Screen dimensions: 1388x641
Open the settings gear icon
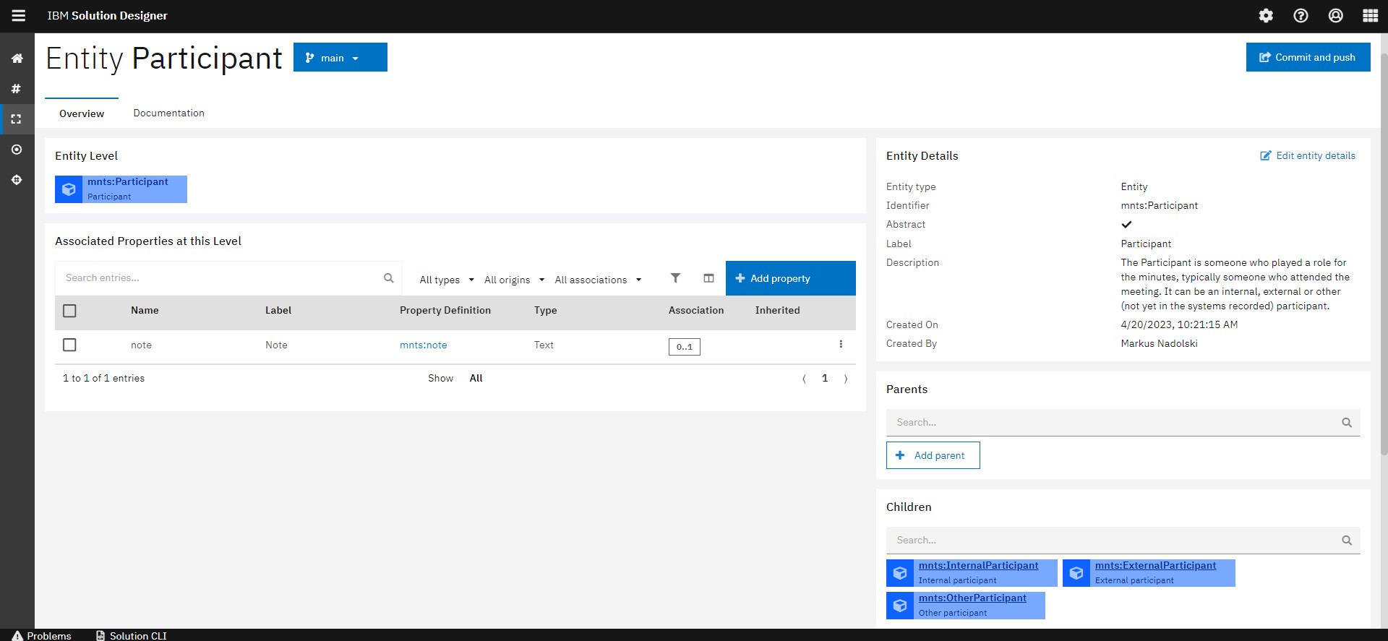1265,16
